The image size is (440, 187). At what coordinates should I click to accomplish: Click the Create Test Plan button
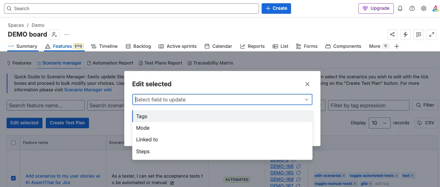coord(67,123)
